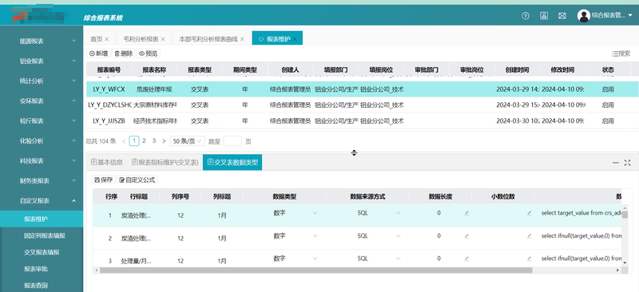Expand the lower panel to fullscreen
The height and width of the screenshot is (292, 639).
[x=627, y=163]
